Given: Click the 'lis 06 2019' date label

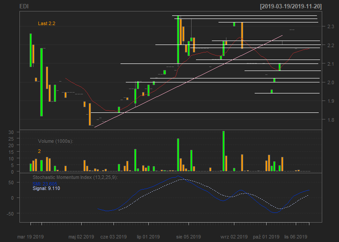Looking at the screenshot, I should 296,237.
